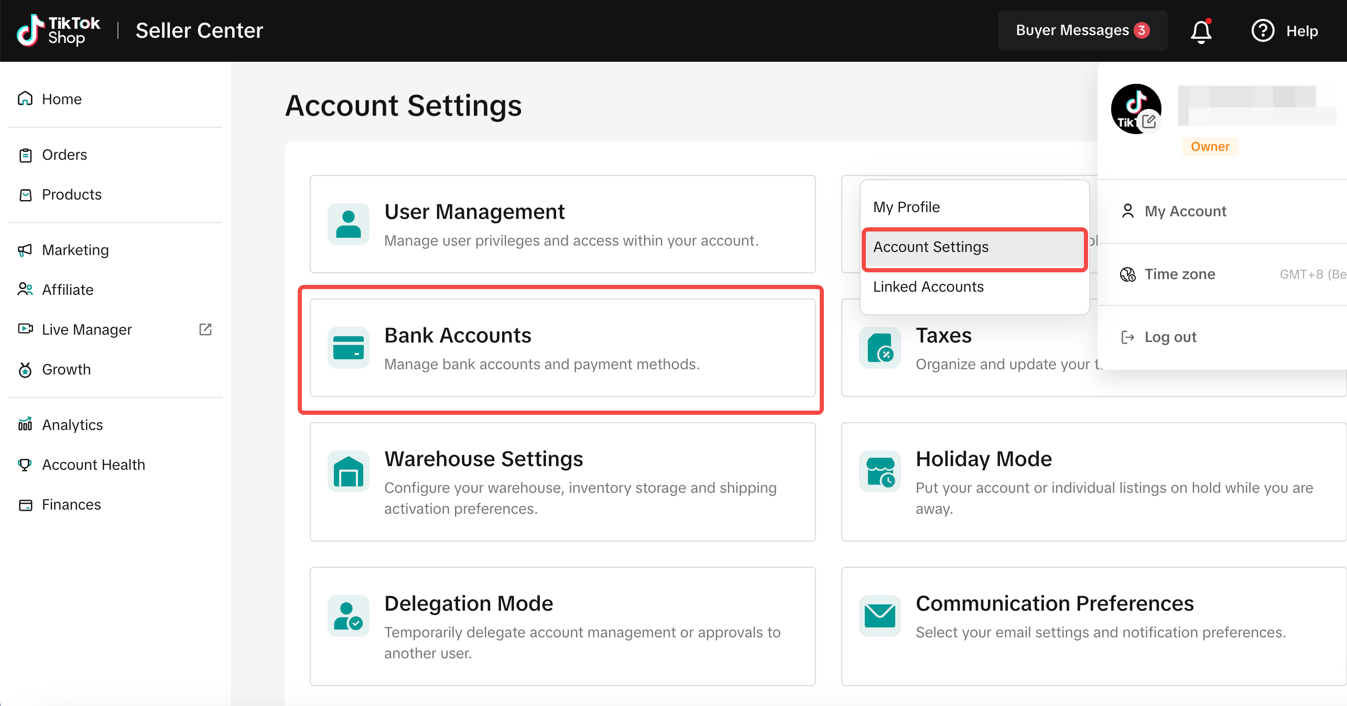
Task: Click the Communication Preferences envelope icon
Action: click(880, 616)
